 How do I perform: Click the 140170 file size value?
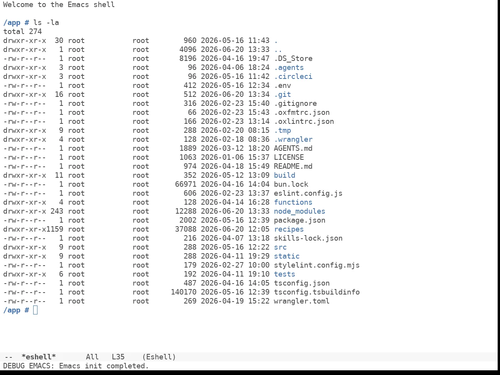click(184, 292)
